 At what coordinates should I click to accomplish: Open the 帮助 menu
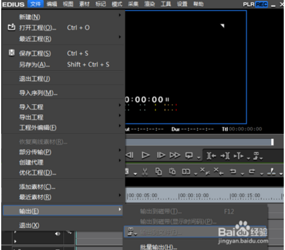198,4
